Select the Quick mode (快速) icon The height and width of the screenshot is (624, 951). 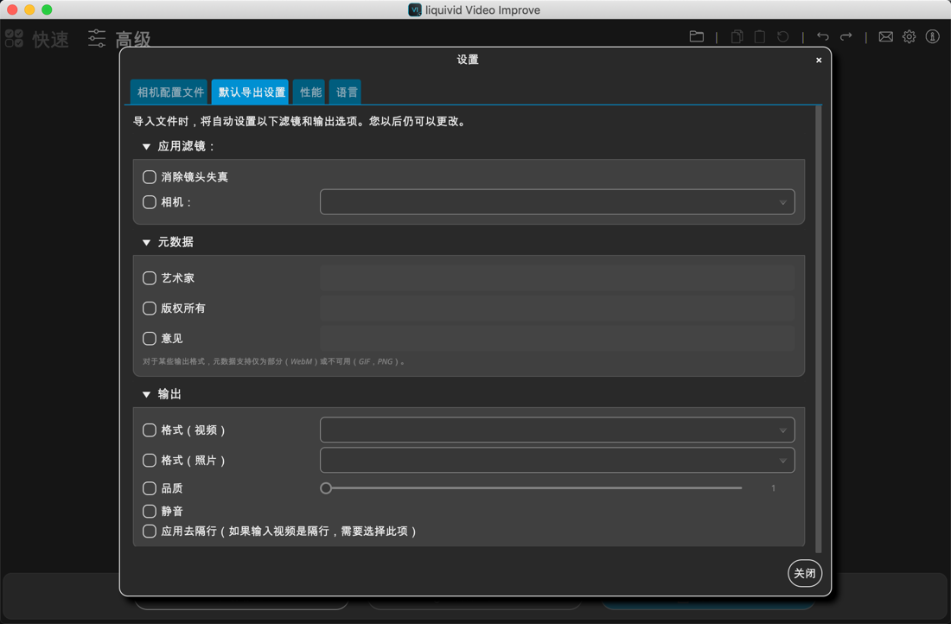click(x=13, y=38)
